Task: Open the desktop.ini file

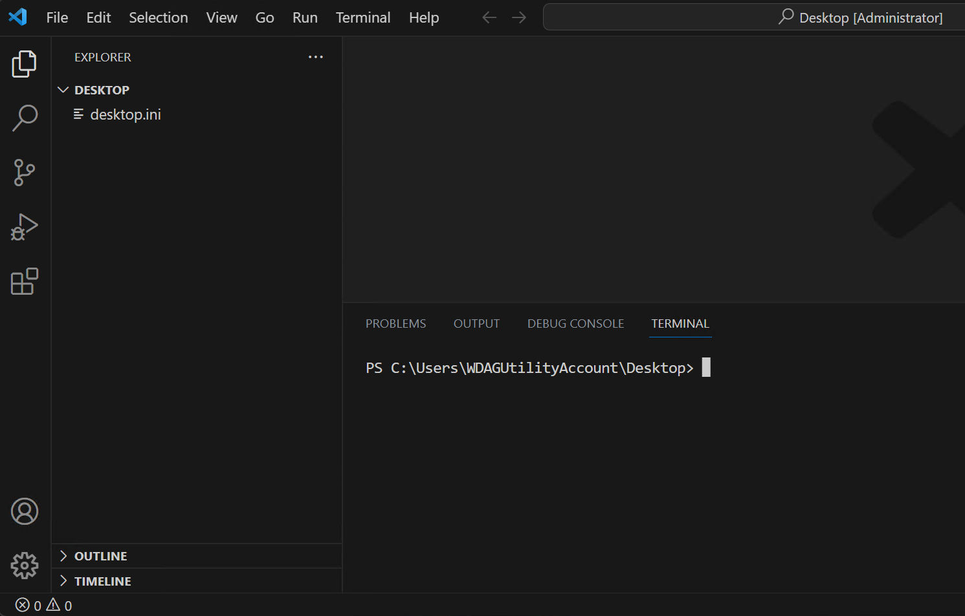Action: tap(126, 114)
